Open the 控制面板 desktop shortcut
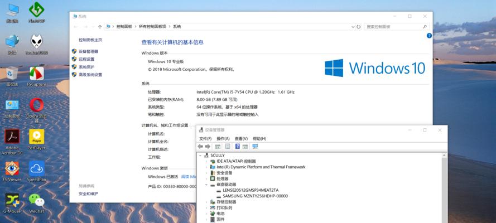Viewport: 496px width, 223px height. pyautogui.click(x=12, y=108)
